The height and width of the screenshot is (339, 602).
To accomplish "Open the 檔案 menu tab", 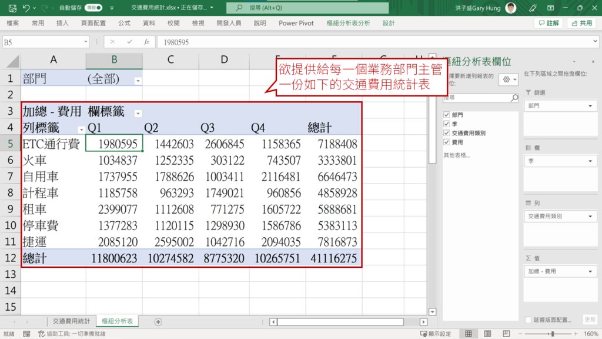I will pos(13,23).
